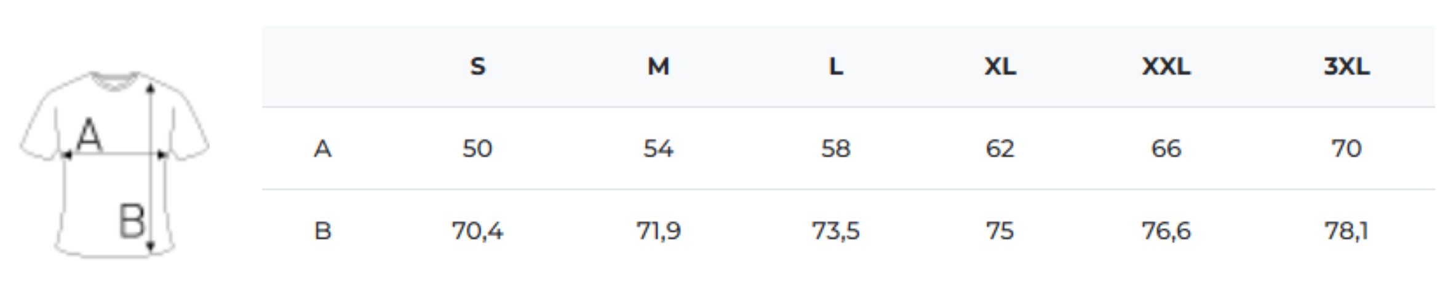
Task: Click the 58 width value for L
Action: (x=835, y=149)
